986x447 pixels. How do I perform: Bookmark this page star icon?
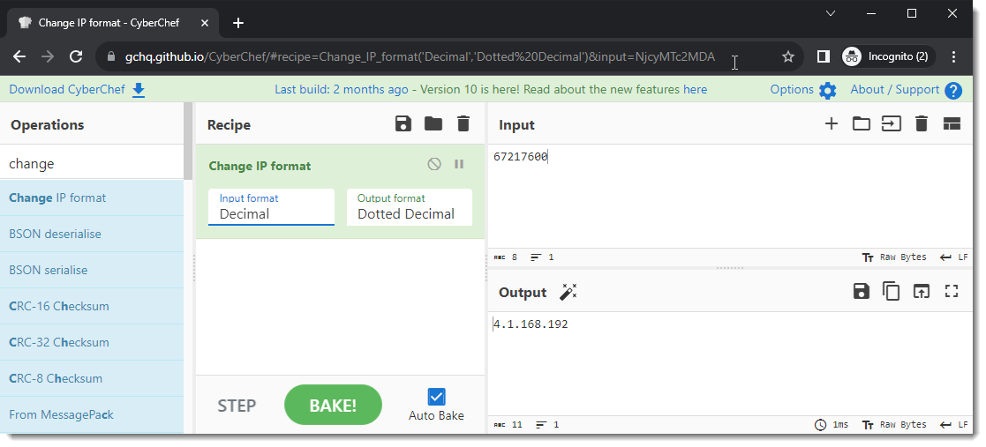pos(788,56)
